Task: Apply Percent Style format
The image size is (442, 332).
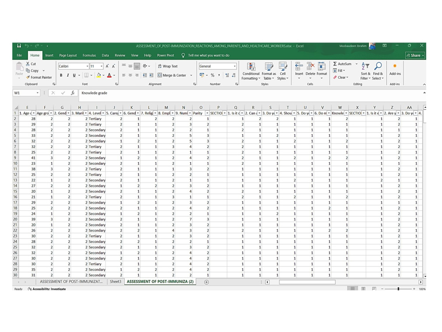Action: pos(213,75)
